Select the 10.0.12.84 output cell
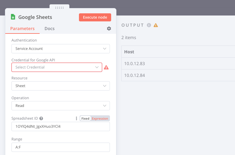This screenshot has width=235, height=155. (x=178, y=75)
